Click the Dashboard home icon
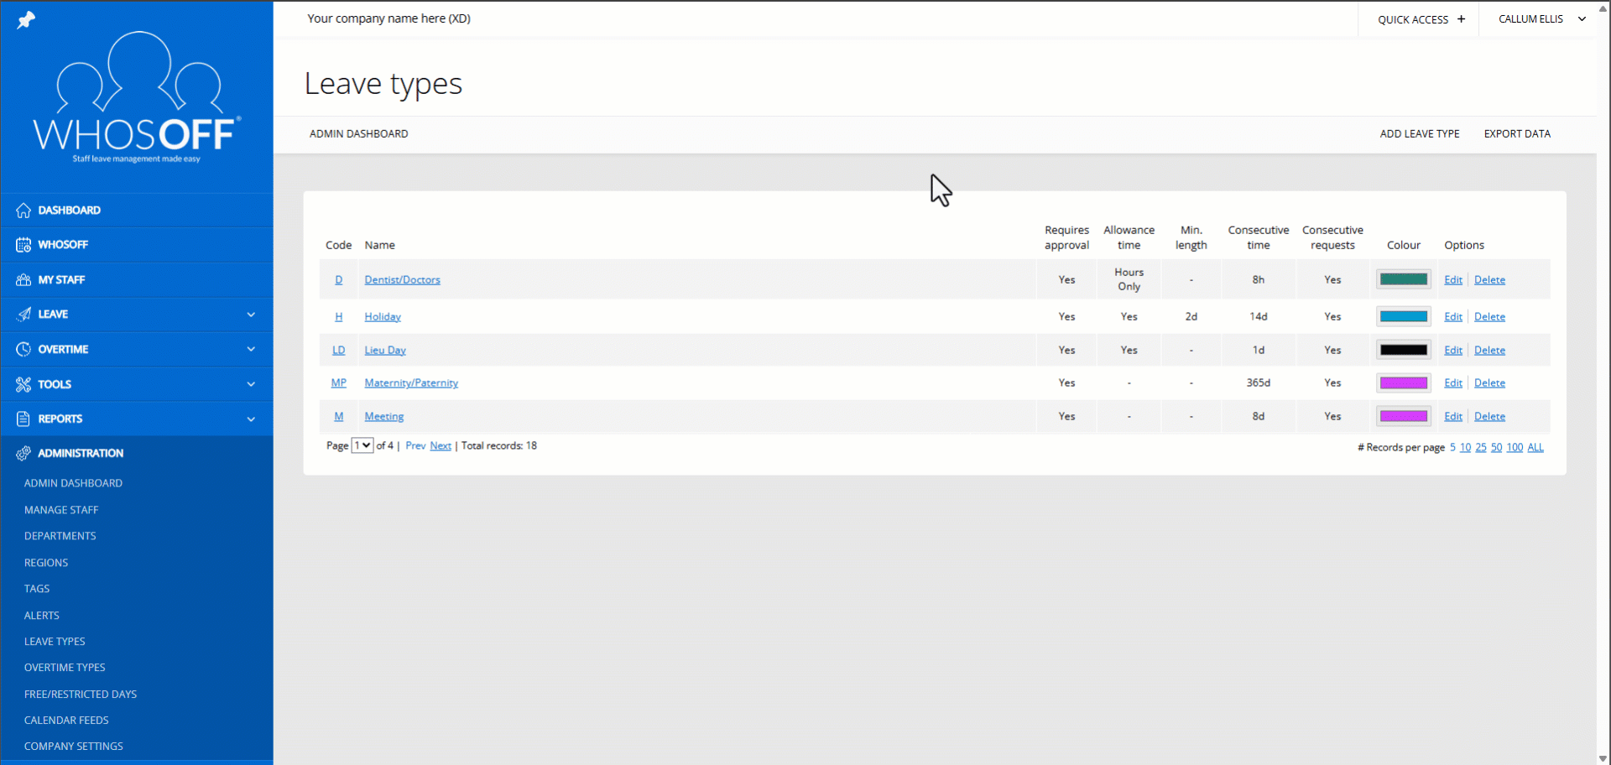 [x=23, y=211]
